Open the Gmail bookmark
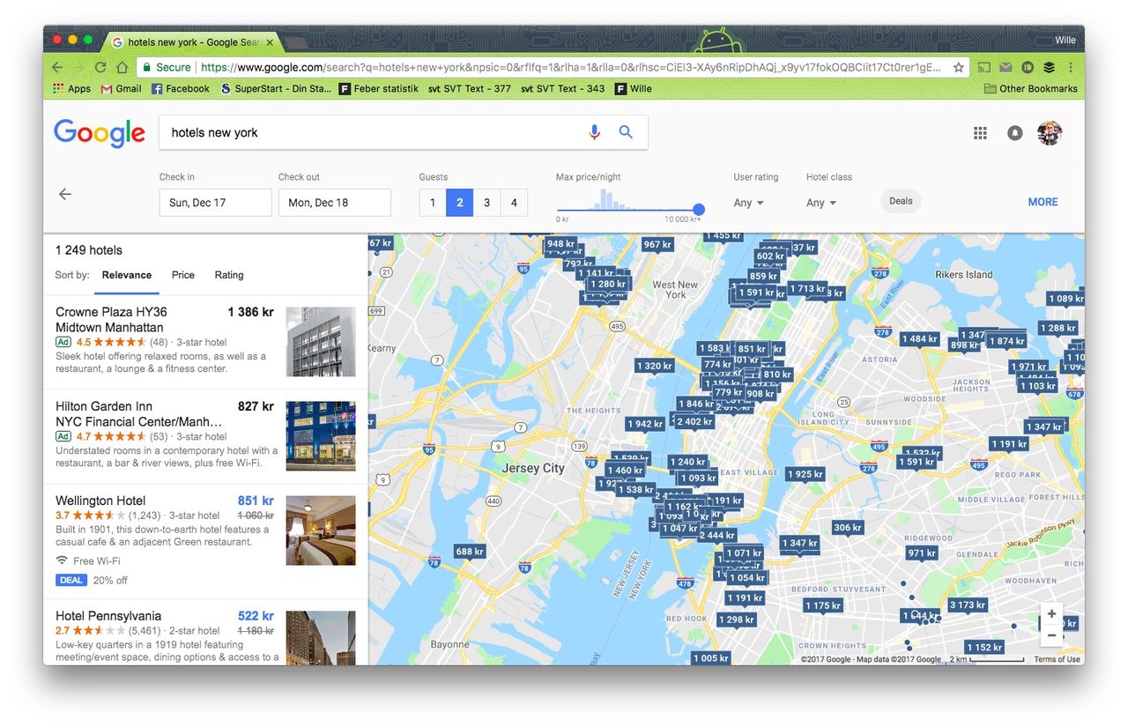This screenshot has height=727, width=1128. [x=121, y=89]
